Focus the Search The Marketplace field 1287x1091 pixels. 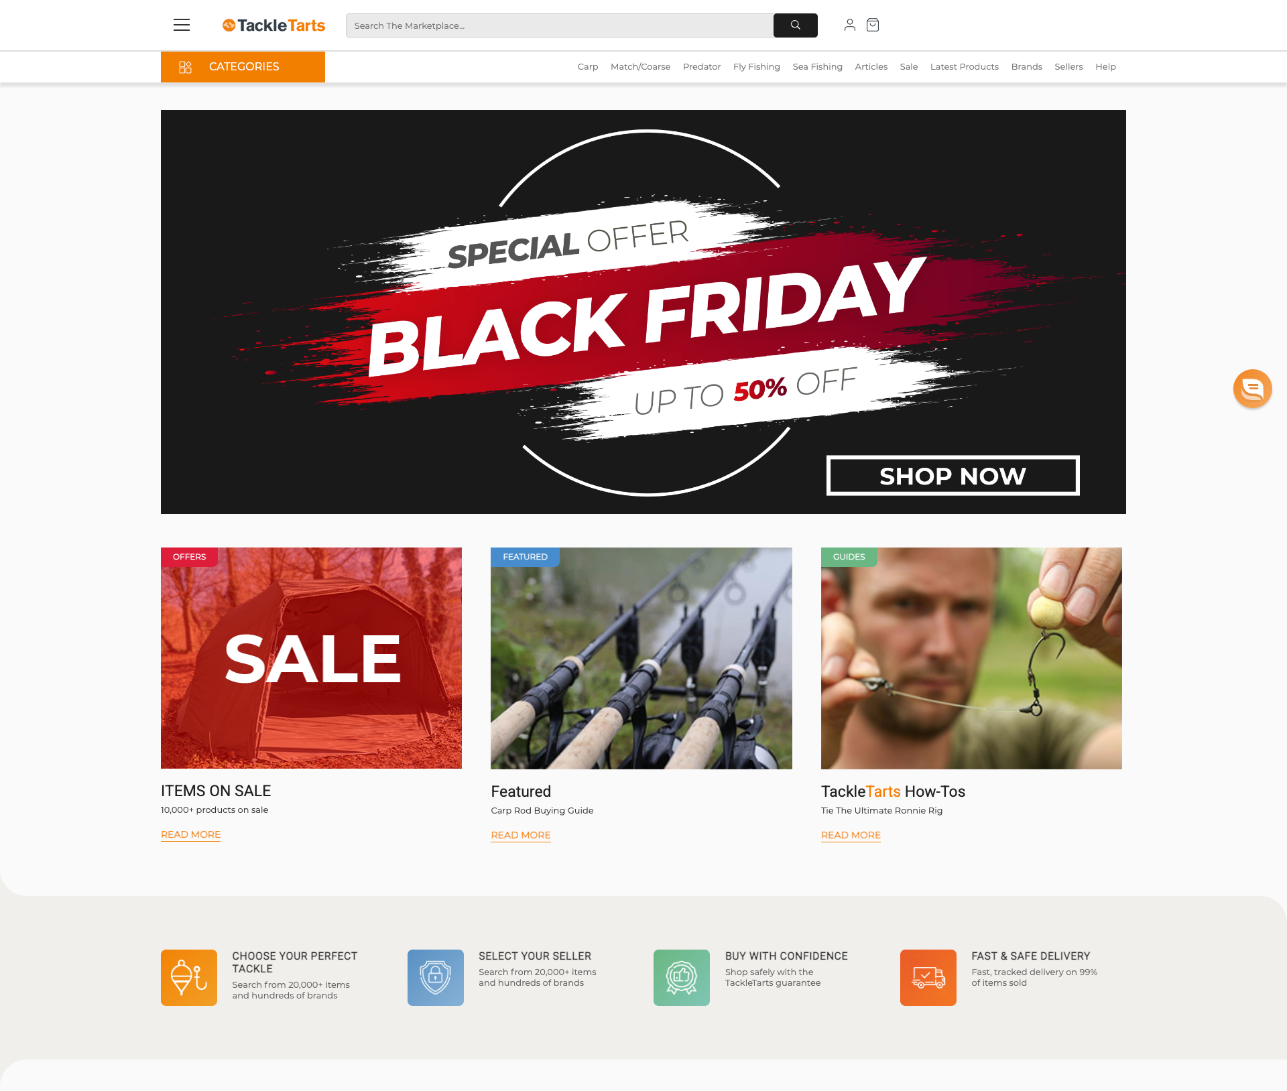coord(560,25)
